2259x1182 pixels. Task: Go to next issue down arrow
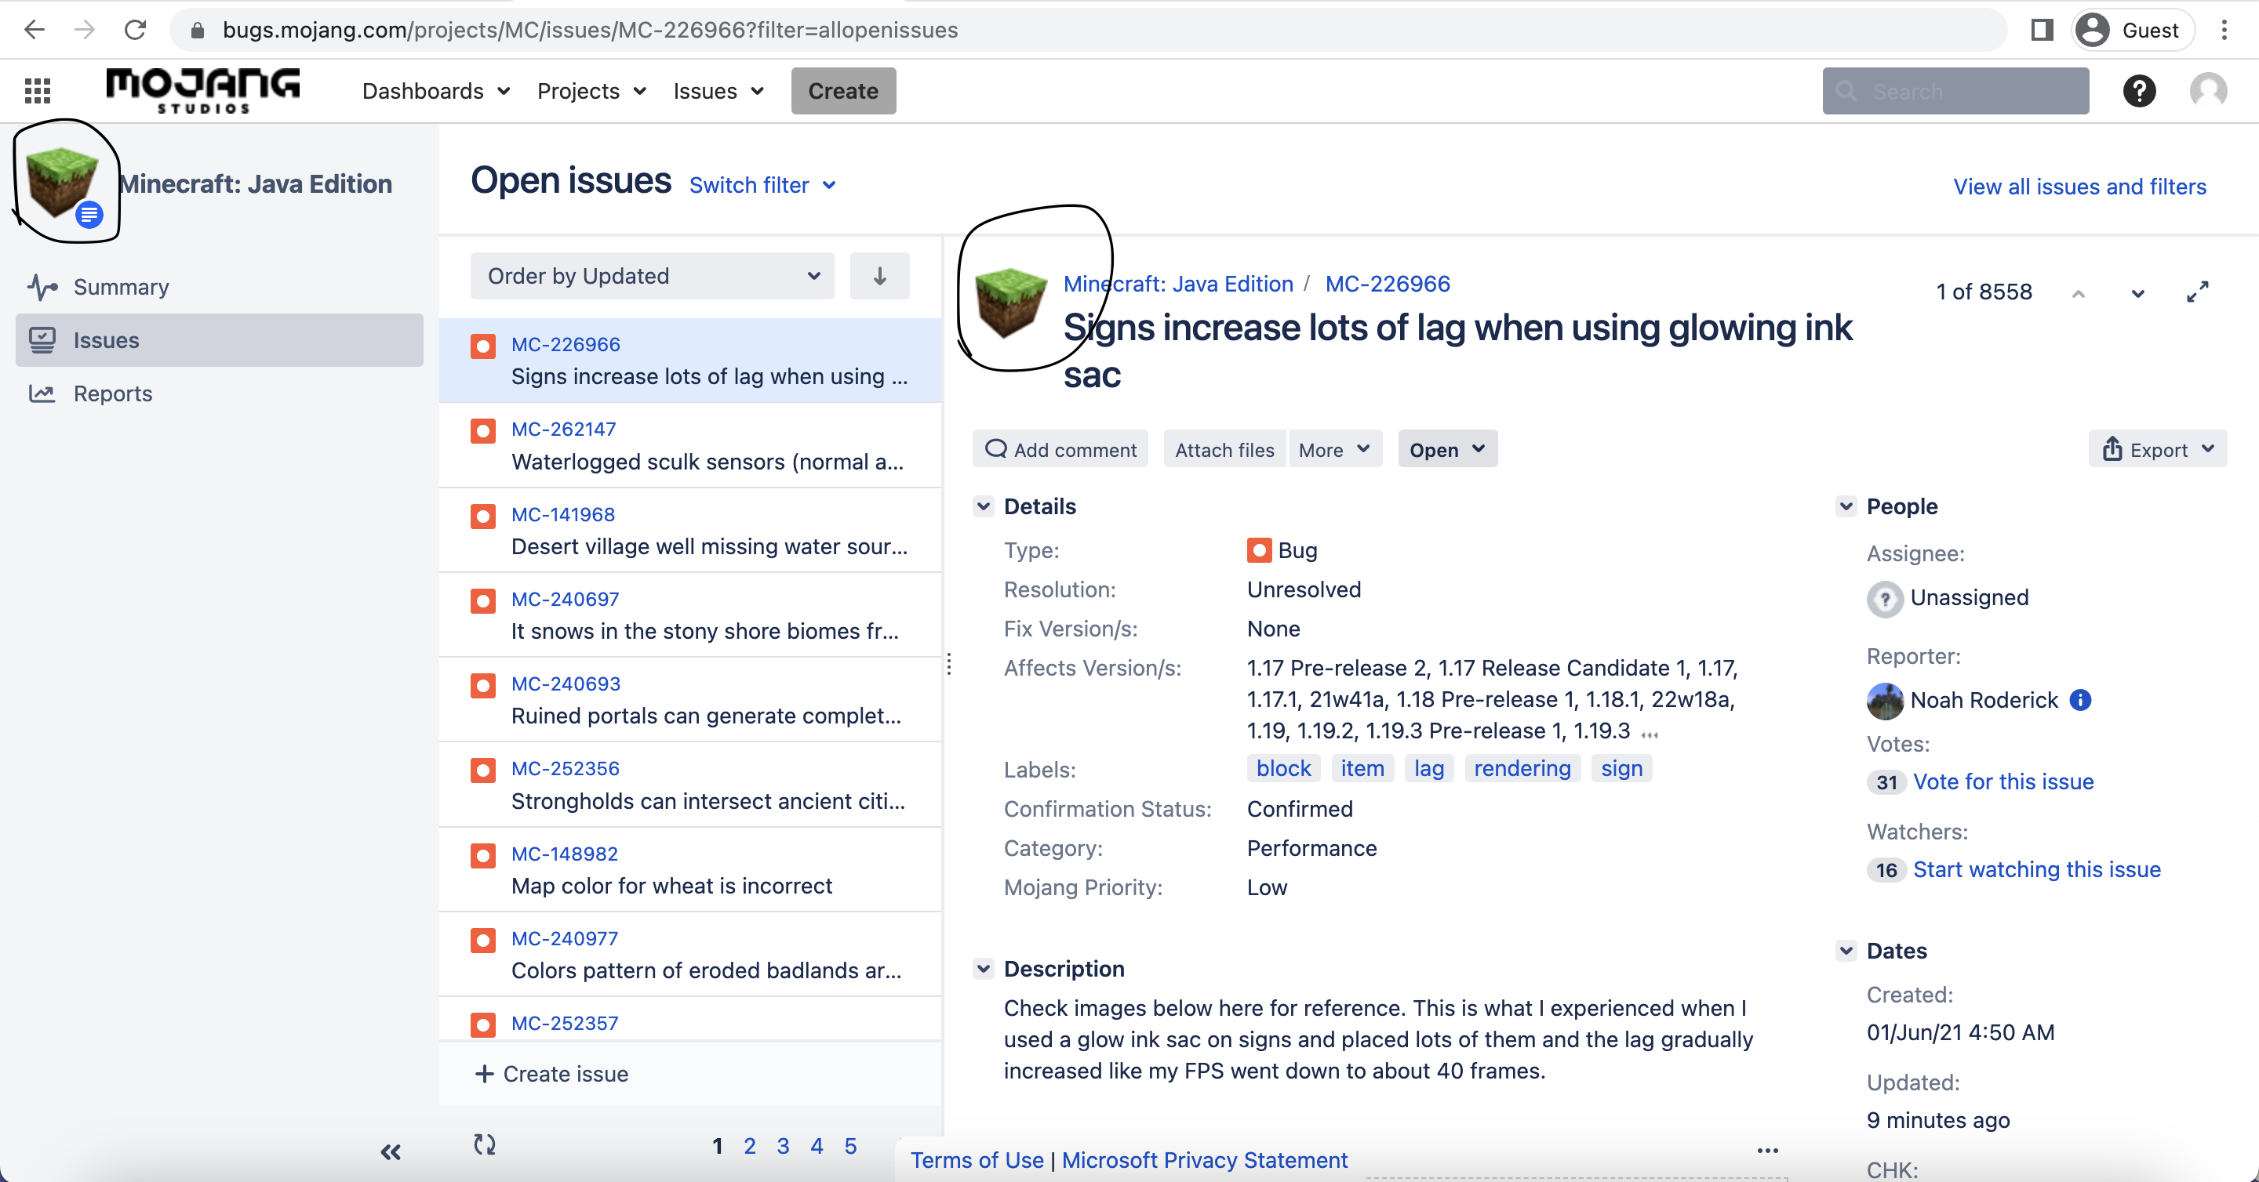(2137, 293)
